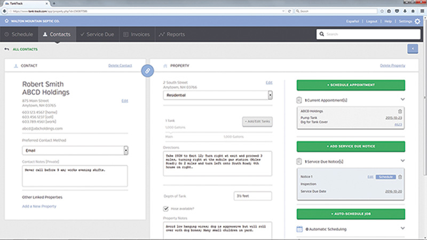Reload the page in browser

(289, 11)
